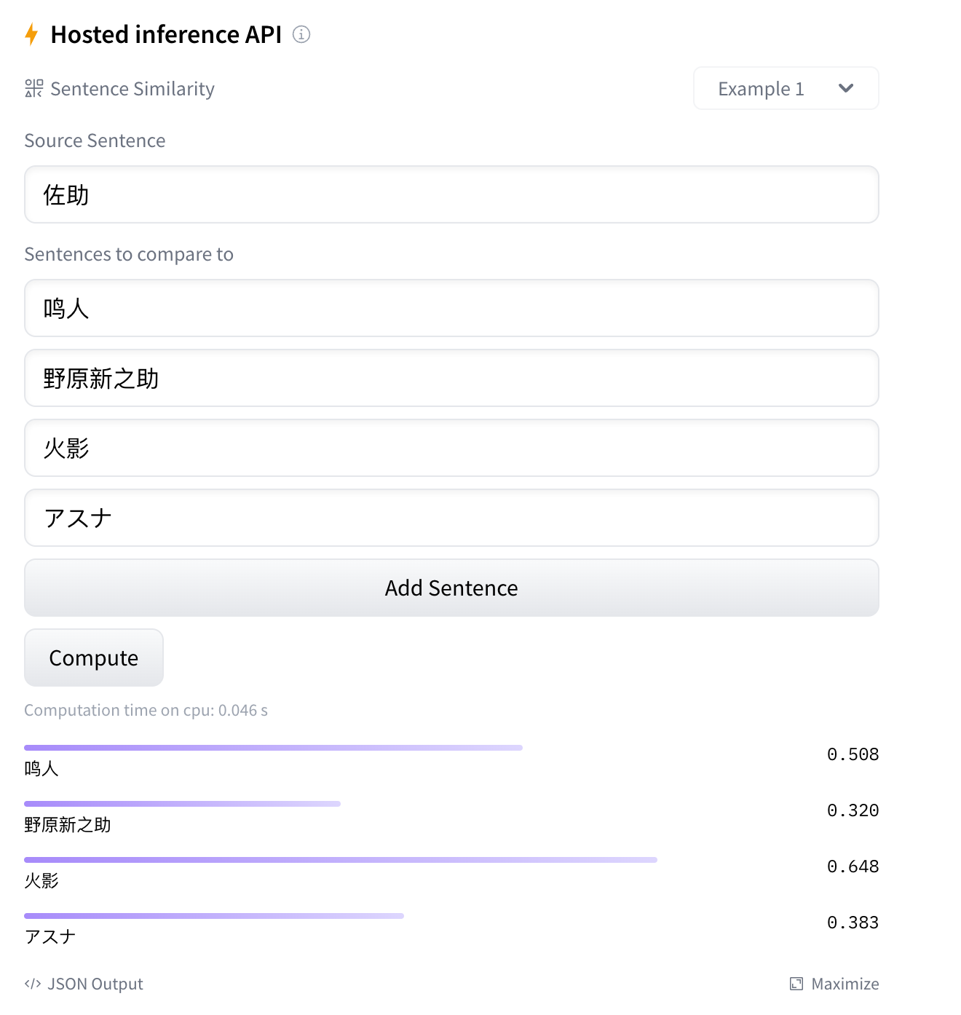Click the result bar for 火影
961x1015 pixels.
click(x=341, y=860)
